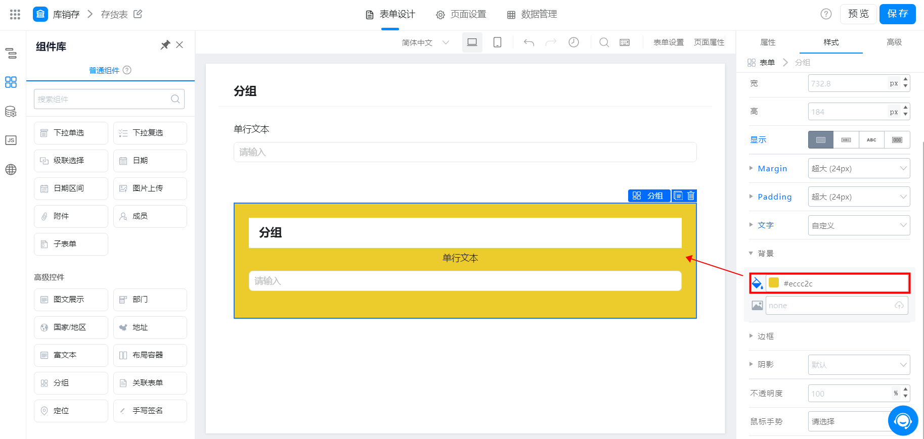Open the 数据管理 tab
Image resolution: width=924 pixels, height=439 pixels.
coord(532,14)
